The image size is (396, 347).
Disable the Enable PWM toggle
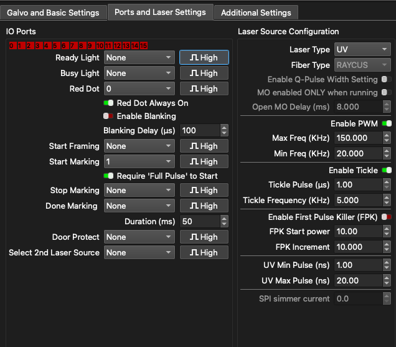pos(387,123)
